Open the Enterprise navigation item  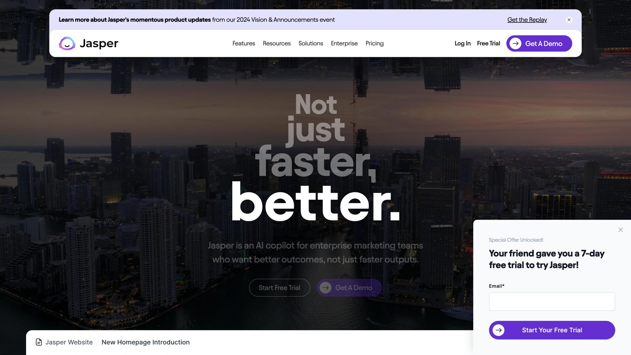click(344, 43)
